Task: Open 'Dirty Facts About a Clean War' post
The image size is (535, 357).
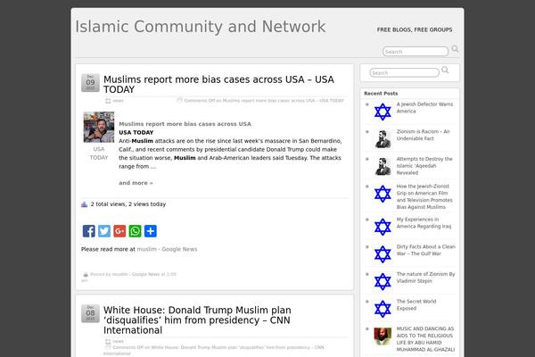Action: coord(426,250)
